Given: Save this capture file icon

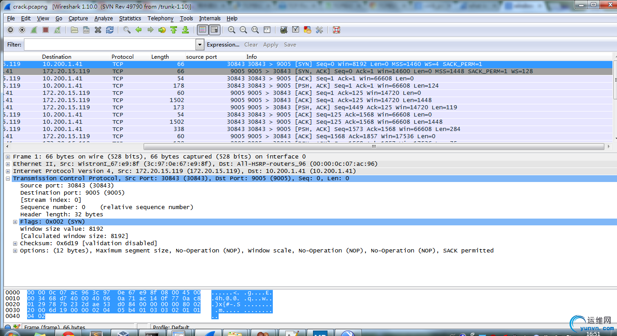Looking at the screenshot, I should [86, 30].
